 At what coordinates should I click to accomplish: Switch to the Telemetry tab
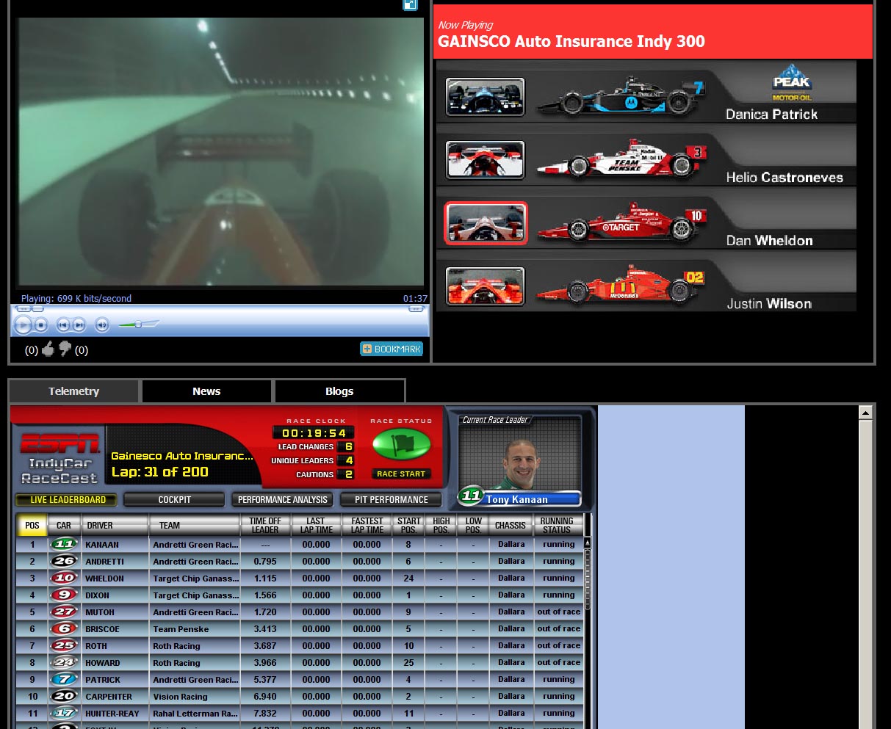73,391
